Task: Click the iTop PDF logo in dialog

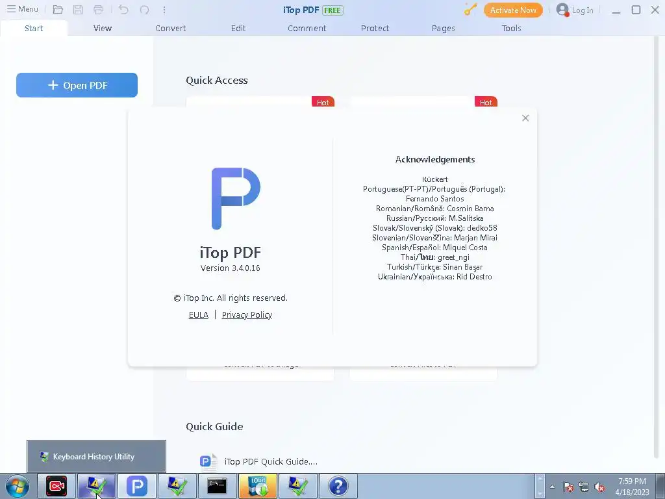Action: (236, 199)
